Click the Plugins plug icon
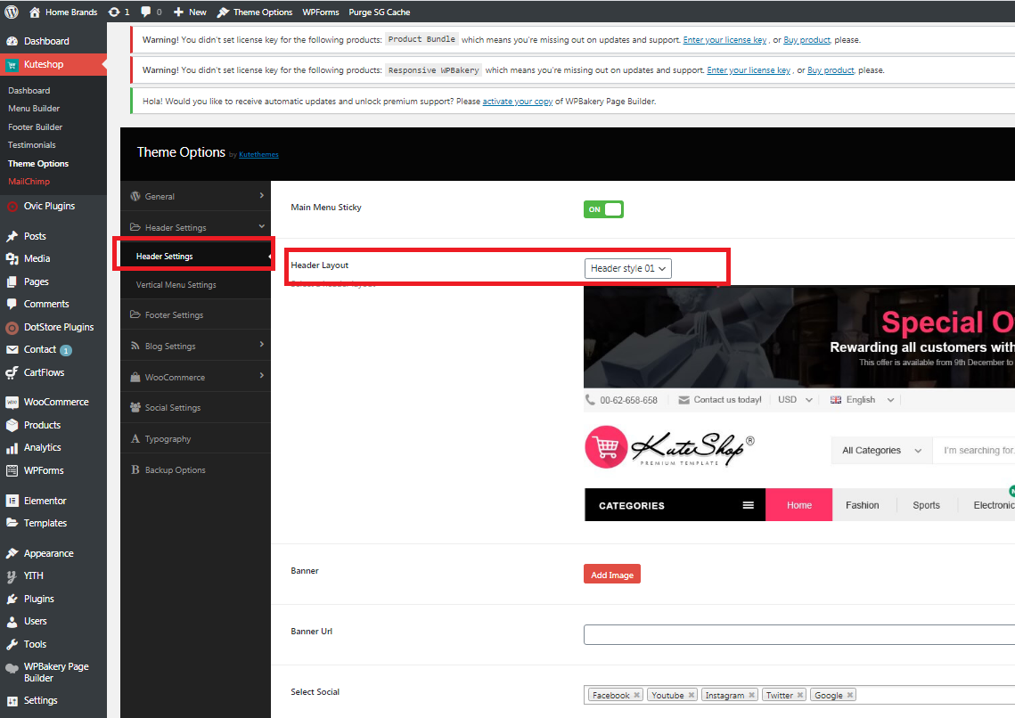Screen dimensions: 1015x718 (x=12, y=599)
